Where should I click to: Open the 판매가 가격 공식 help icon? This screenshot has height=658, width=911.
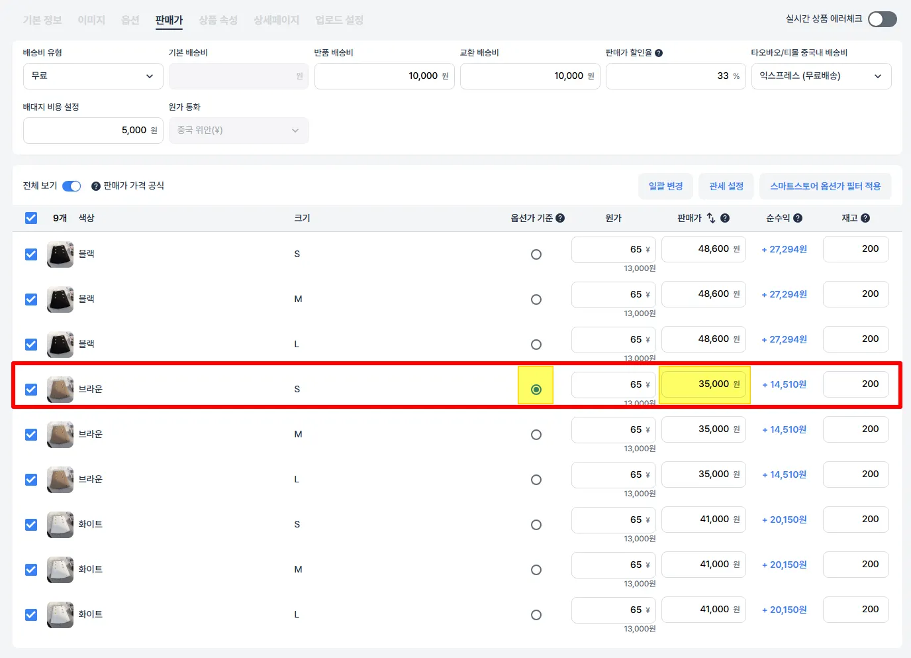point(96,186)
